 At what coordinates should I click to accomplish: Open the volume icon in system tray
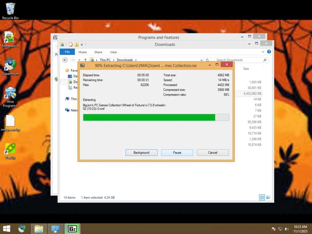click(287, 229)
